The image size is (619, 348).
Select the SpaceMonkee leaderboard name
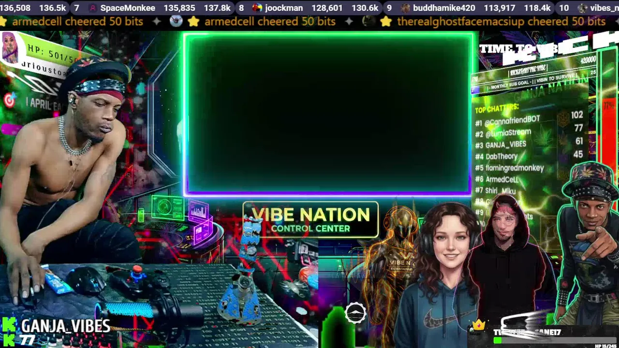[128, 8]
